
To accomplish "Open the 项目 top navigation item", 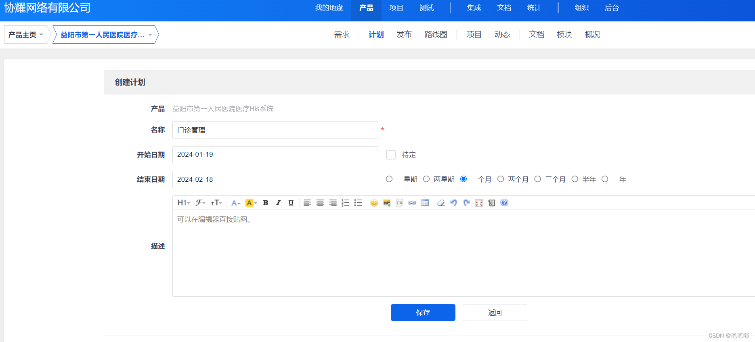I will click(x=396, y=8).
